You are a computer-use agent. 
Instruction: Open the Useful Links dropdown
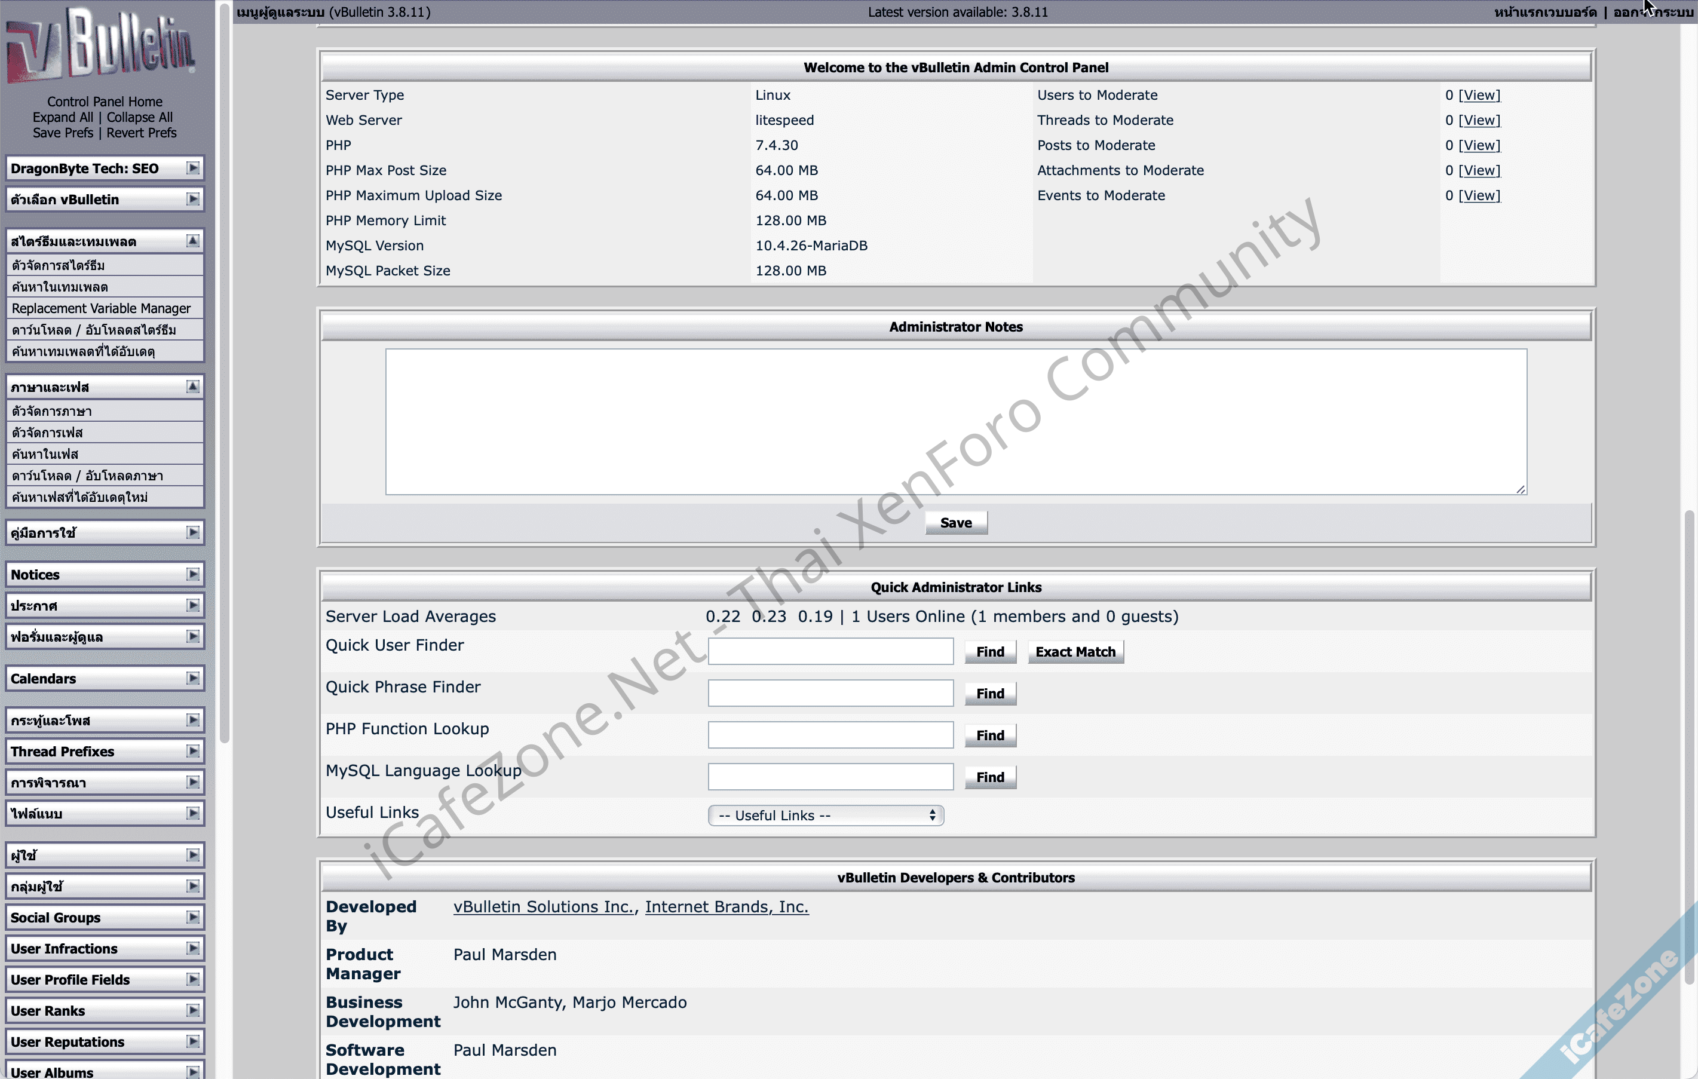(825, 816)
